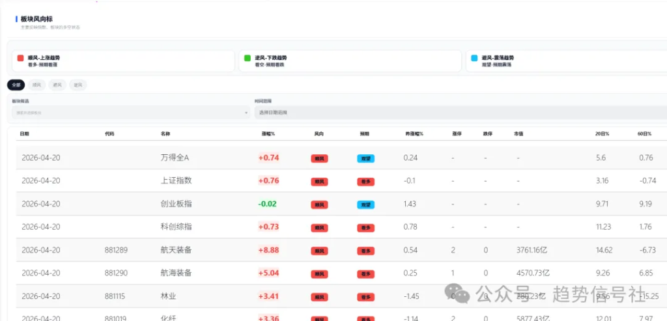
Task: Click the 11.23 20-day value of 科创综指
Action: (604, 227)
